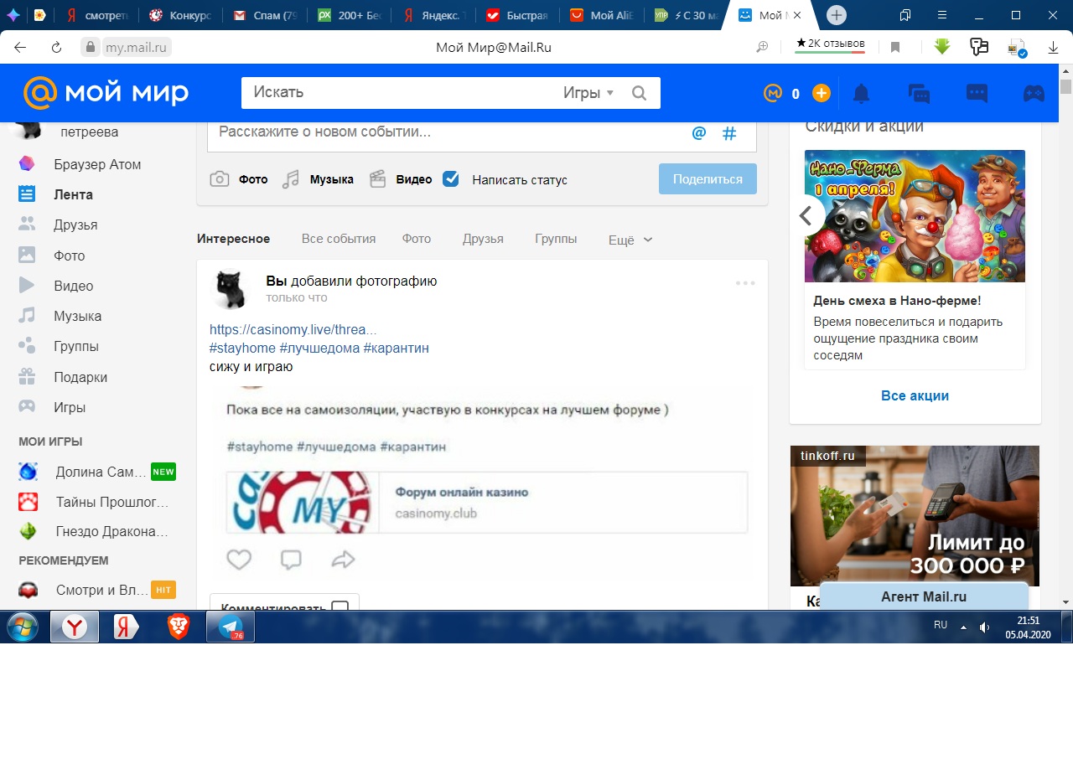
Task: Attach music with the note icon
Action: tap(291, 179)
